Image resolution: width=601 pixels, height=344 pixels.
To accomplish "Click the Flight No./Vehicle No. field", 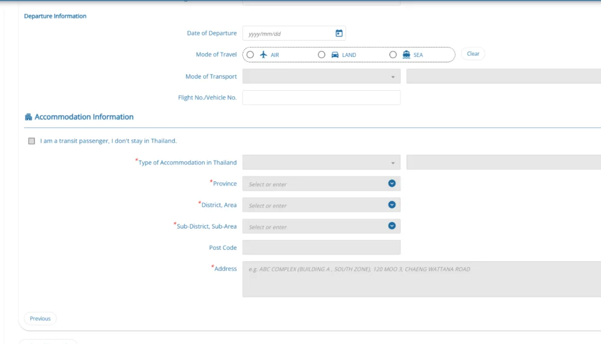I will tap(321, 98).
